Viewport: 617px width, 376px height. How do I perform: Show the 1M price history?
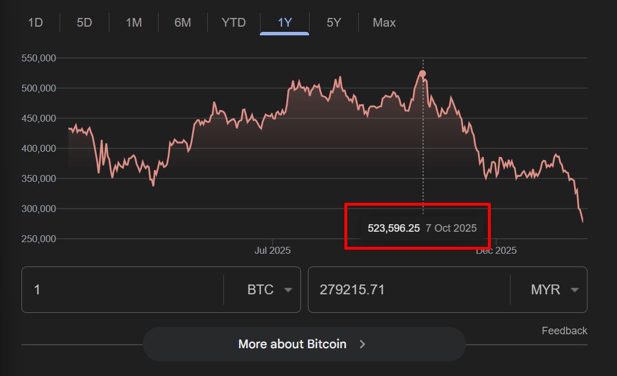click(134, 23)
